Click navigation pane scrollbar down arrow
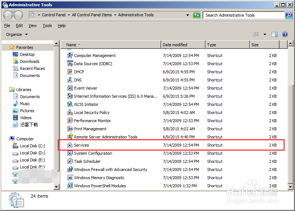The width and height of the screenshot is (295, 211). pyautogui.click(x=57, y=187)
